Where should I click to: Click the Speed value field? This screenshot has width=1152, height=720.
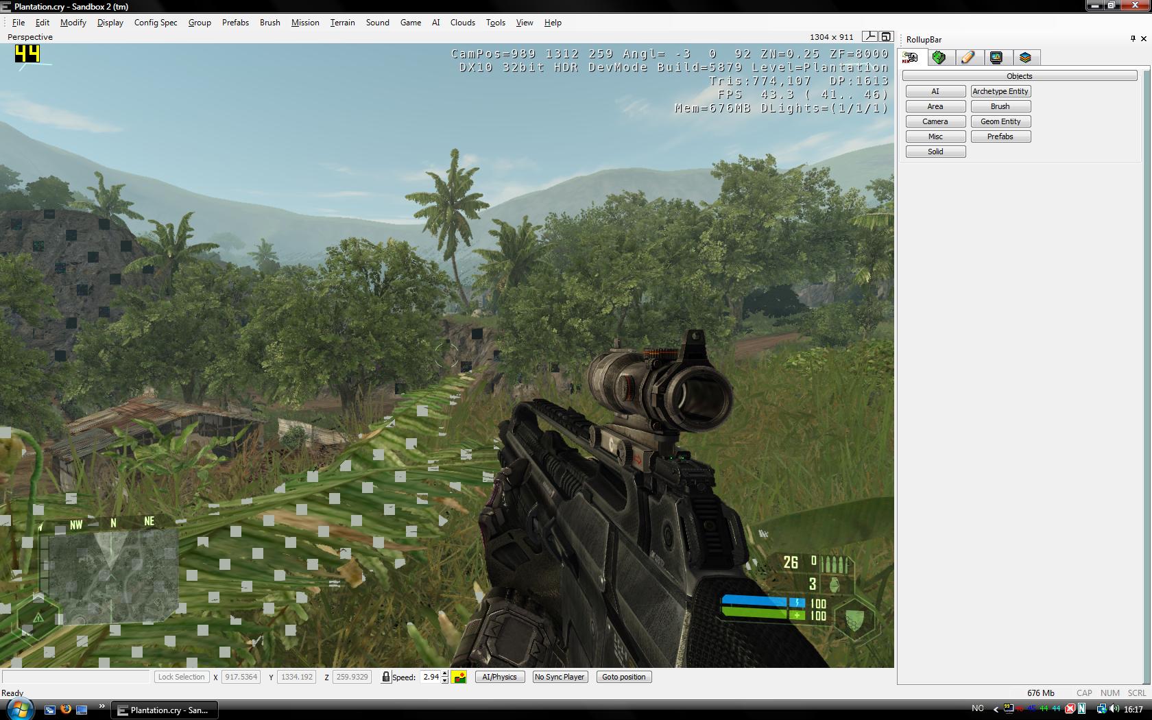[430, 677]
